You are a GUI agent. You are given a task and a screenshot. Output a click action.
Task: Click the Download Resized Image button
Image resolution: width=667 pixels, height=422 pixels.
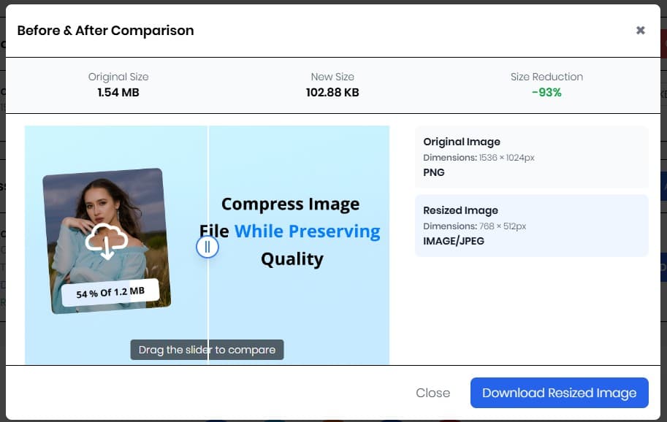(559, 393)
